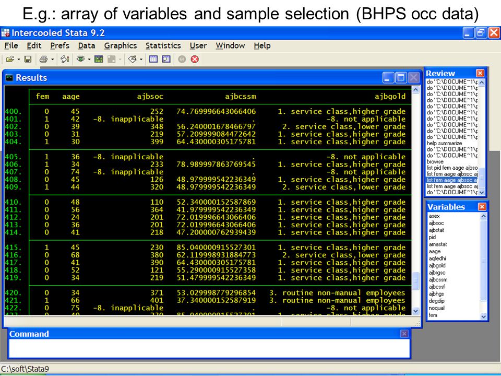The height and width of the screenshot is (376, 501).
Task: Select variable 'degdip' in Variables panel
Action: pos(436,301)
